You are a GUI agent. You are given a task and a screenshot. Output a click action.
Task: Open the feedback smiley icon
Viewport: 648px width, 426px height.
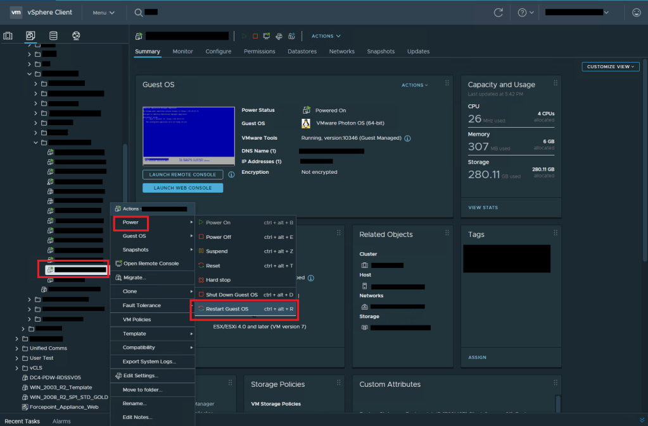[637, 13]
